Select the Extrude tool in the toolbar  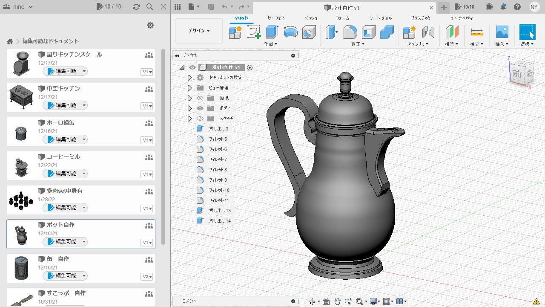[x=272, y=32]
